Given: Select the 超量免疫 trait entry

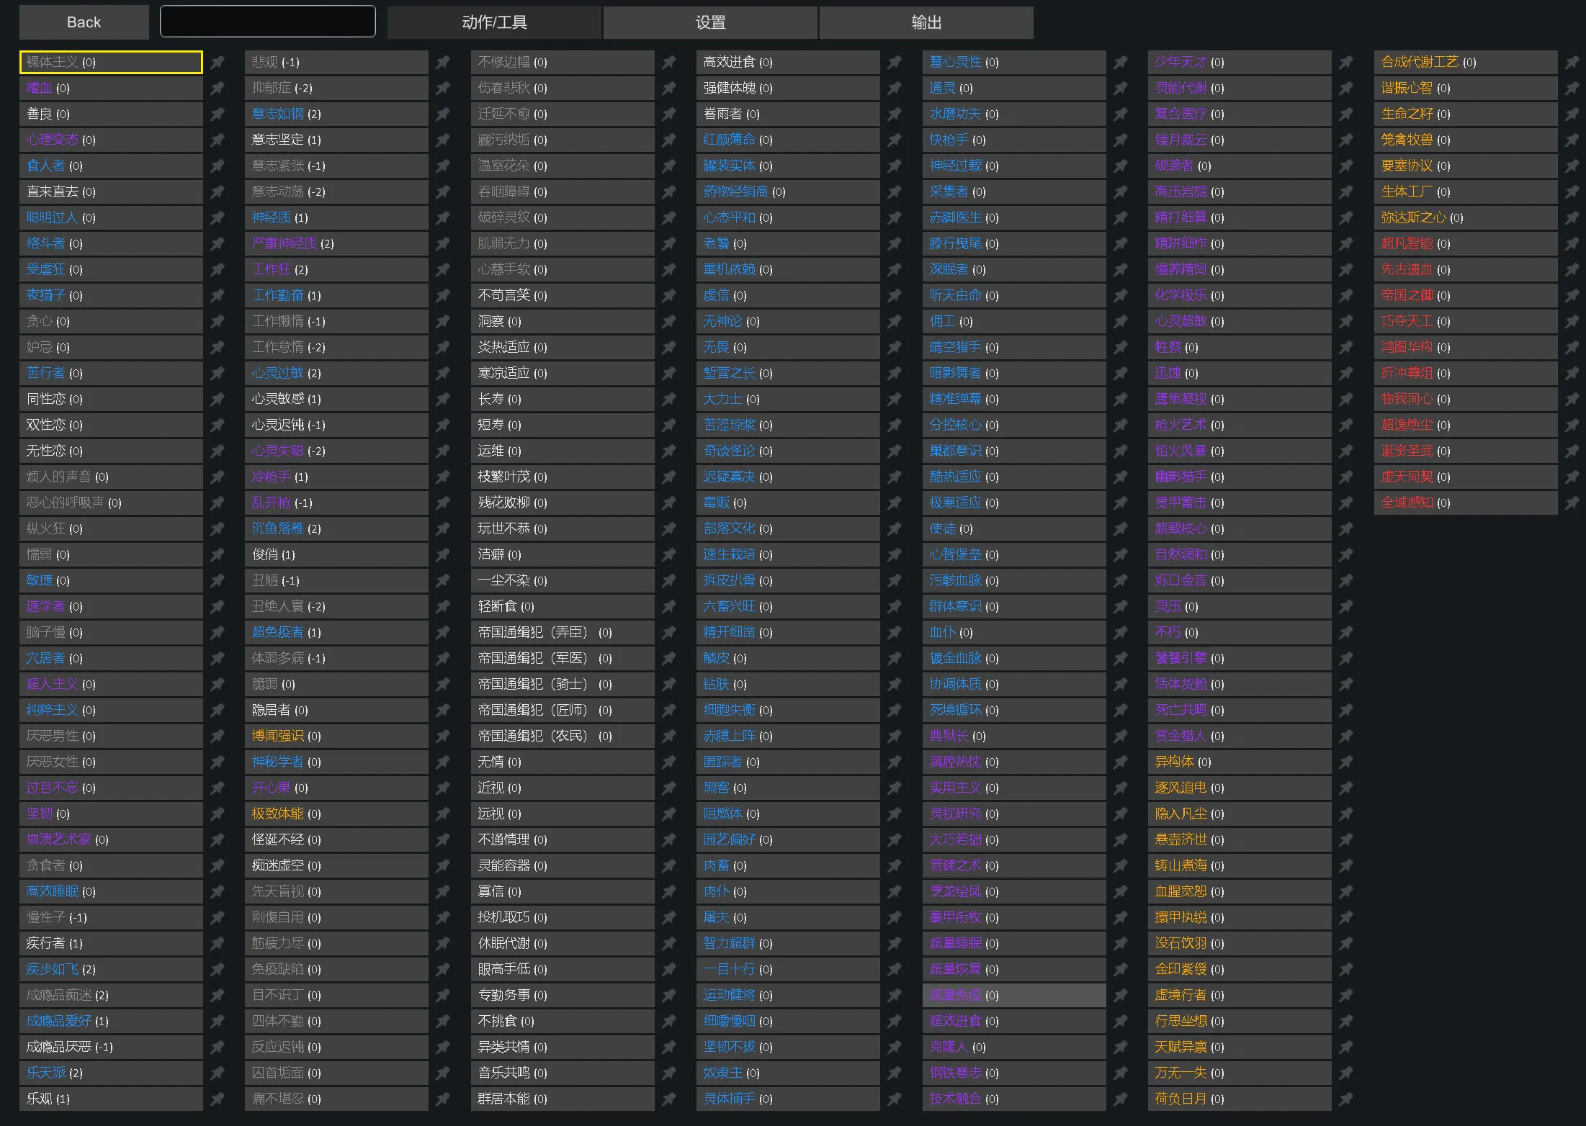Looking at the screenshot, I should pyautogui.click(x=1013, y=996).
